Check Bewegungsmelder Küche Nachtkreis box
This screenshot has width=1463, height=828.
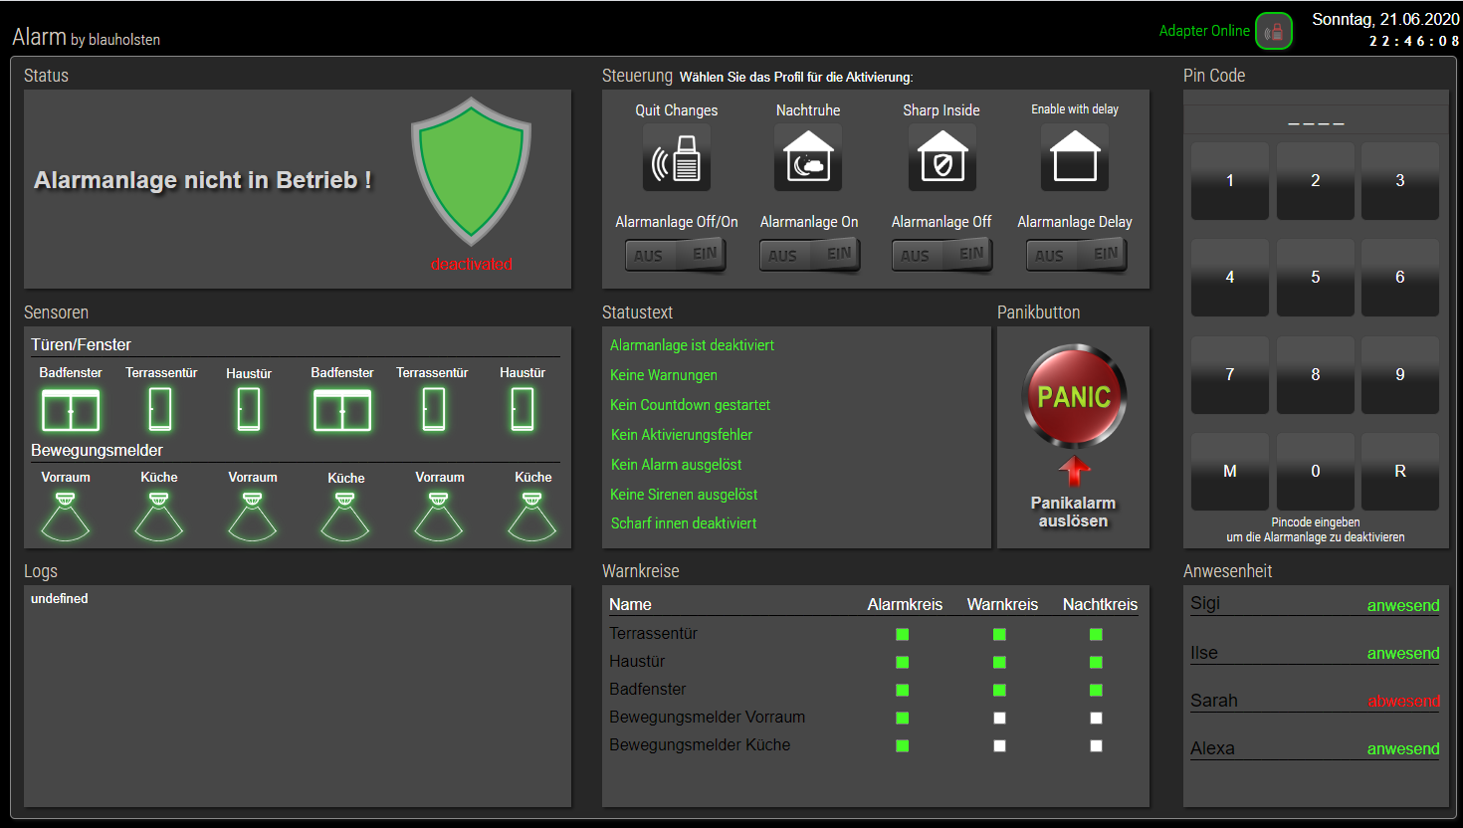pos(1096,745)
